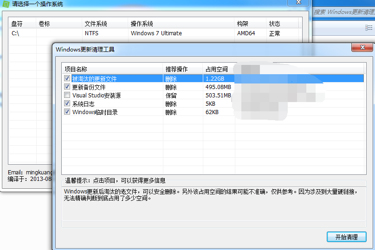Click the 62KB size value
Image resolution: width=375 pixels, height=250 pixels.
click(x=212, y=112)
